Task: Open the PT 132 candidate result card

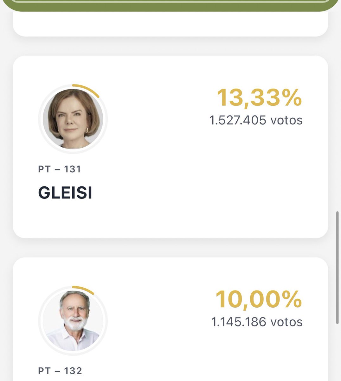Action: coord(170,319)
